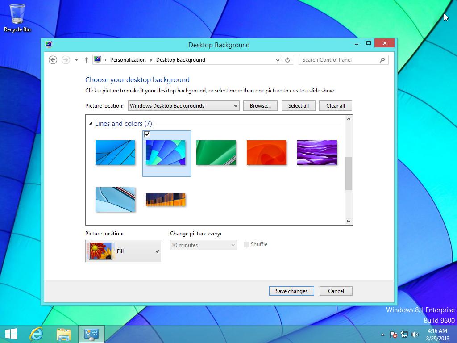457x343 pixels.
Task: Click Save changes
Action: (291, 291)
